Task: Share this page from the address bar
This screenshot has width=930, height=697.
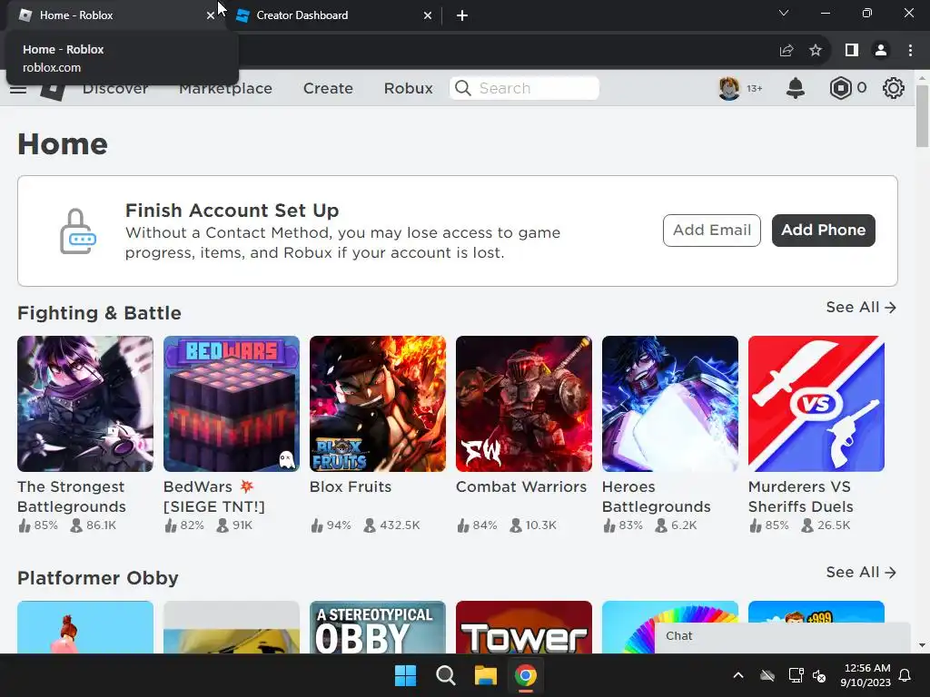Action: tap(787, 51)
